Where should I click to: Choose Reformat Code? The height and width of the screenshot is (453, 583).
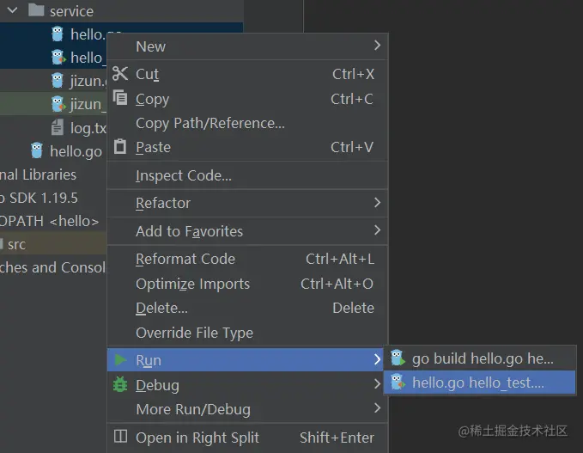247,259
